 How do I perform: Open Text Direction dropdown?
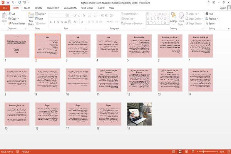pyautogui.click(x=129, y=14)
